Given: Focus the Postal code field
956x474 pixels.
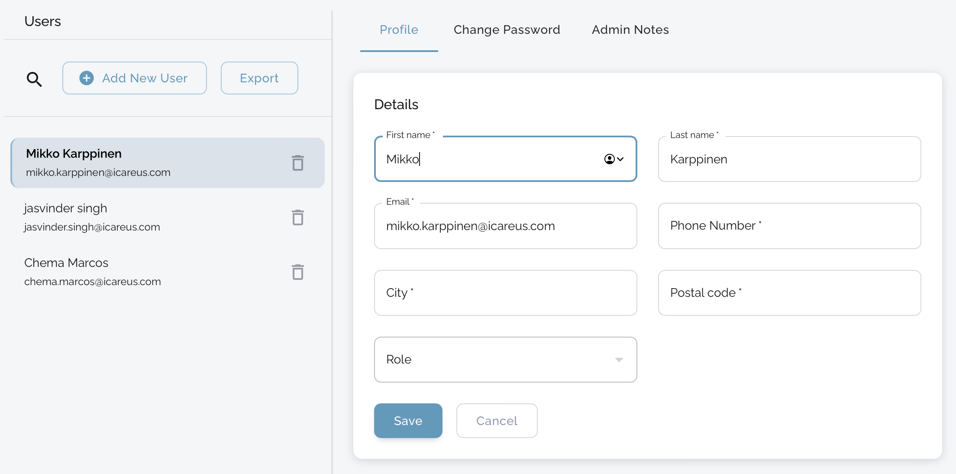Looking at the screenshot, I should [789, 293].
